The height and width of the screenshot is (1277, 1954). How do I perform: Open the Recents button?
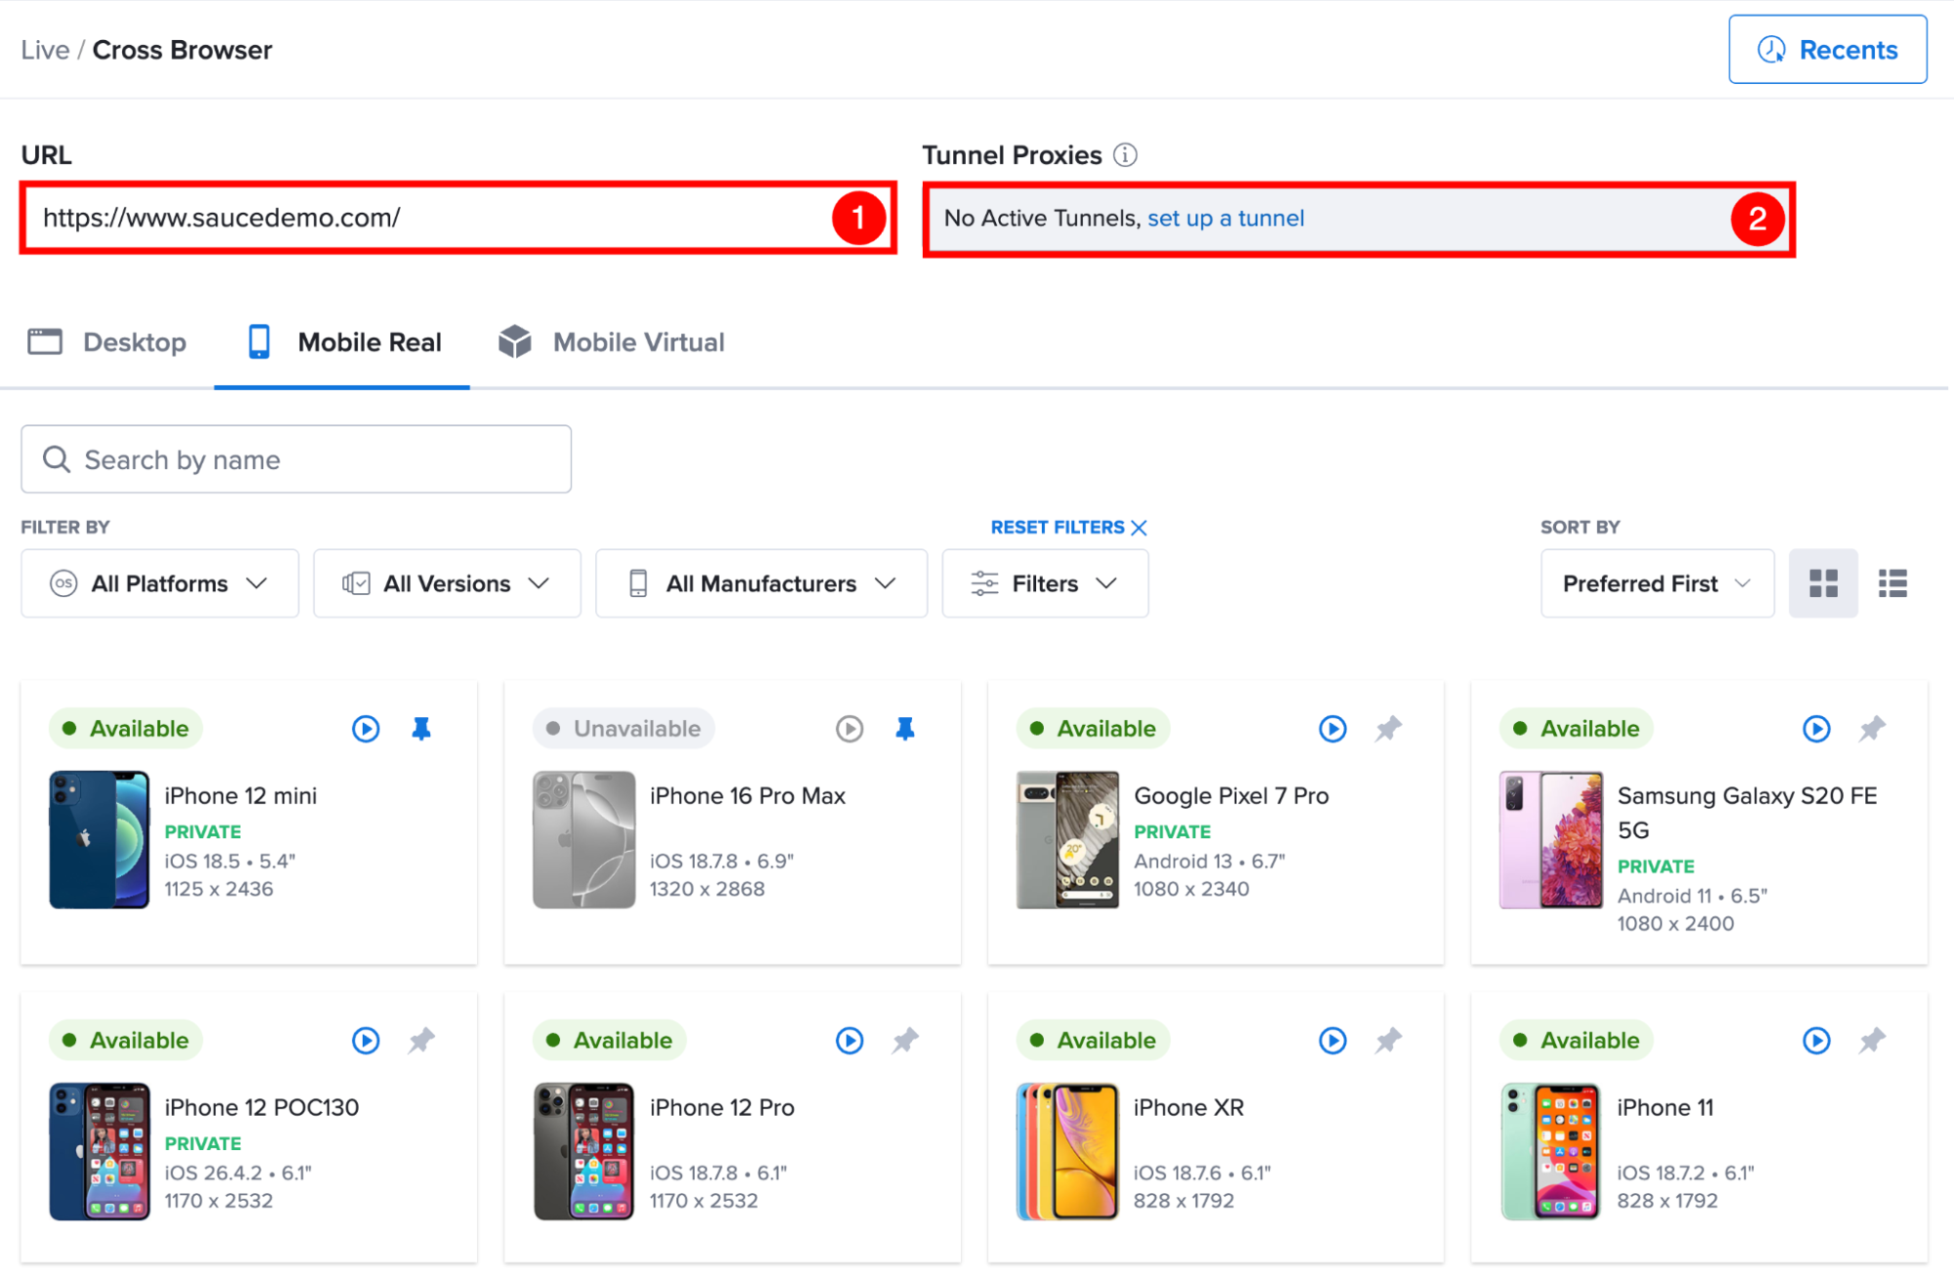pos(1827,50)
